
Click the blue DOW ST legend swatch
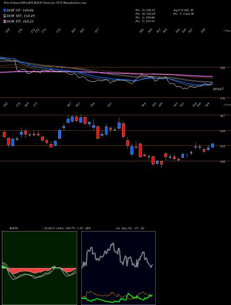[x=5, y=10]
